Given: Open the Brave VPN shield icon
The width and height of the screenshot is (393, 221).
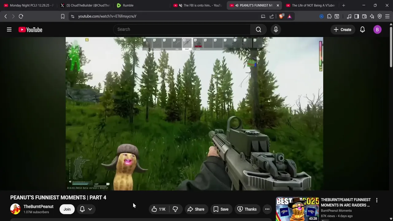Looking at the screenshot, I should click(379, 16).
